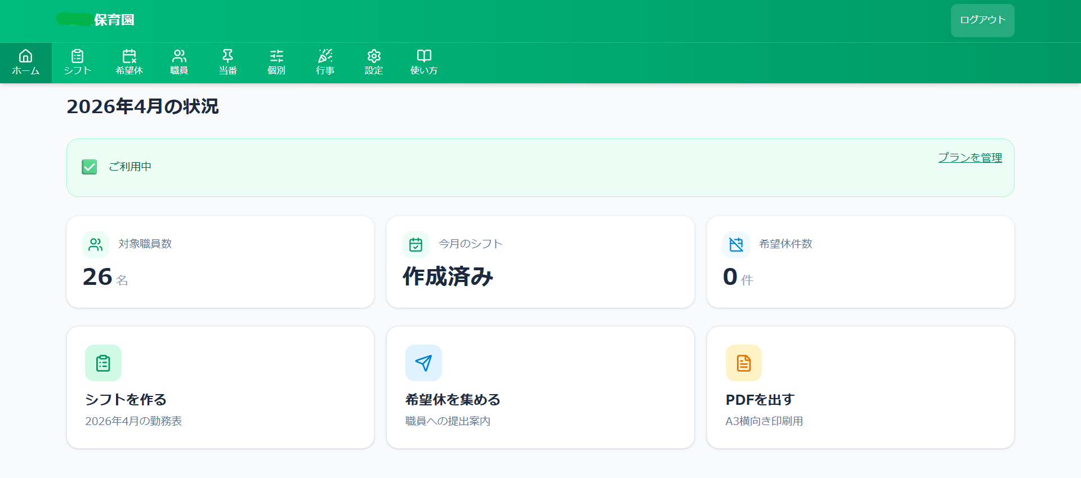Screen dimensions: 1081x478
Task: Click the 希望休 calendar icon in navigation
Action: [x=129, y=56]
